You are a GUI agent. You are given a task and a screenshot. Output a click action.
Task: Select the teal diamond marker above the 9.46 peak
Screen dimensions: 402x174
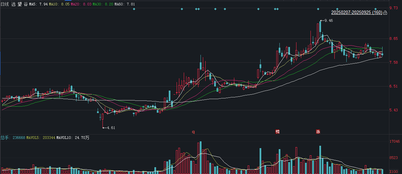(x=318, y=9)
